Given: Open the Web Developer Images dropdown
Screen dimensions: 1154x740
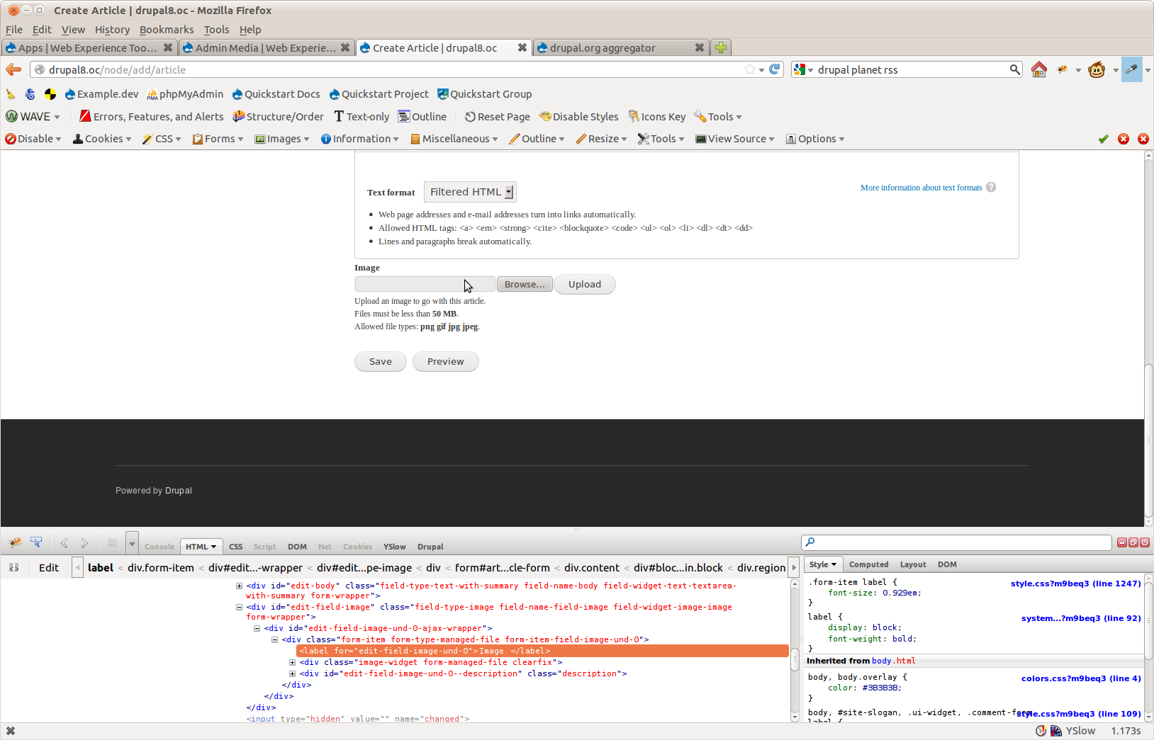Looking at the screenshot, I should (x=282, y=139).
